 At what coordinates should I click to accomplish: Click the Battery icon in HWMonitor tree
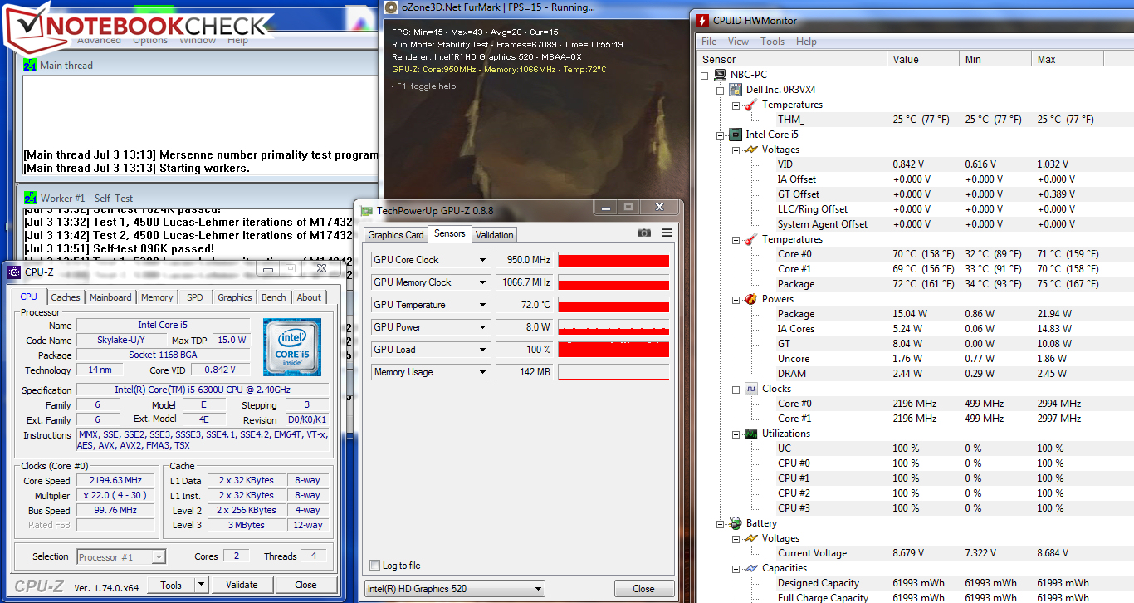(736, 523)
